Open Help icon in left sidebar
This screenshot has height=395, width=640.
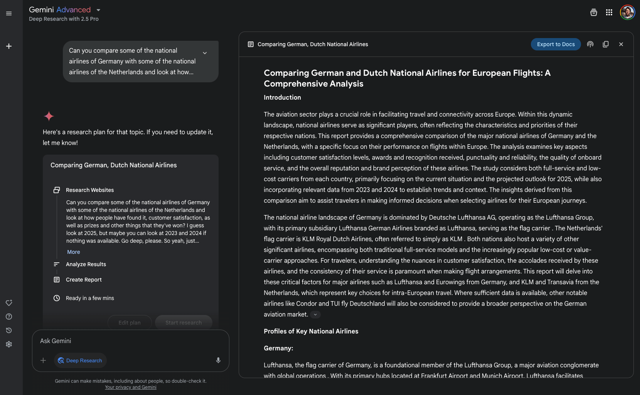pos(9,317)
